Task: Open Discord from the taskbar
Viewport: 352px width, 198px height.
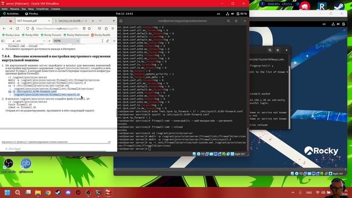Action: [68, 193]
